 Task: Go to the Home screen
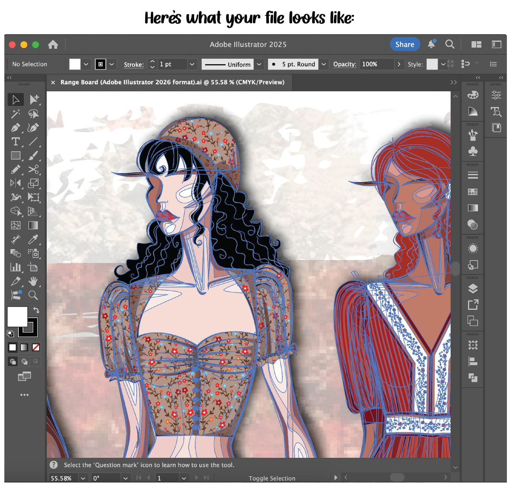coord(53,44)
